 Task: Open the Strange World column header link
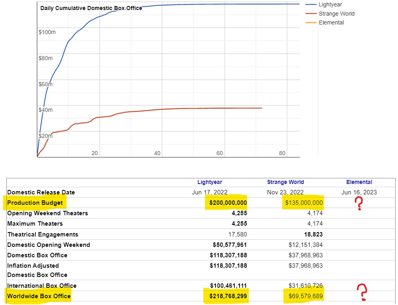tap(285, 182)
